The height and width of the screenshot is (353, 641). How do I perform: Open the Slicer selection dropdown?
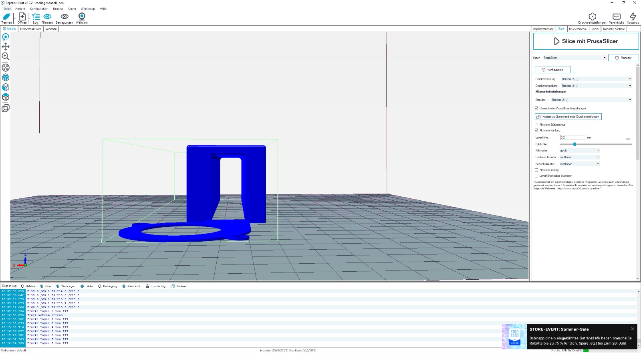pyautogui.click(x=574, y=58)
